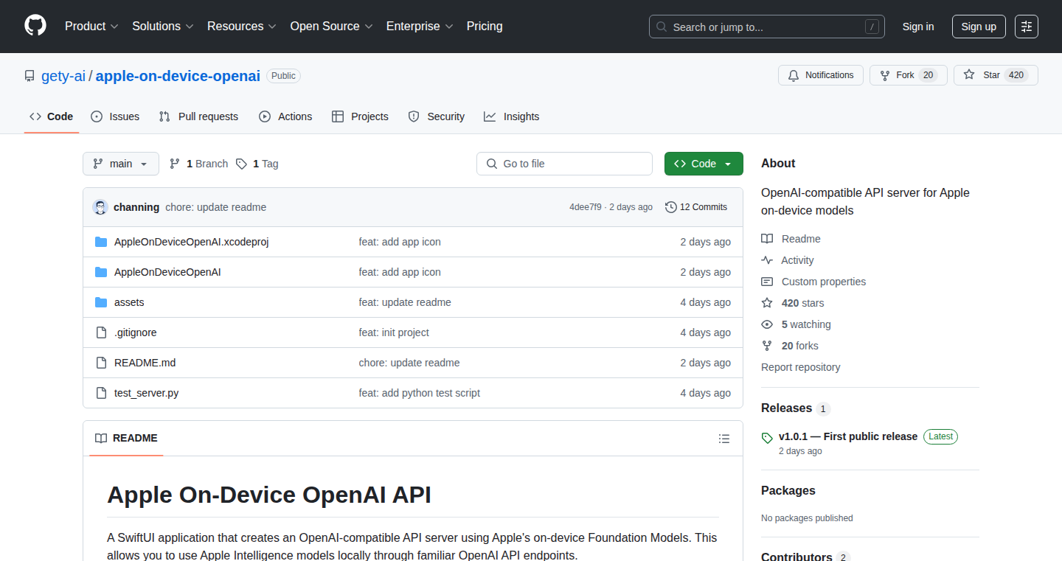
Task: Expand the Enterprise menu
Action: click(x=420, y=26)
